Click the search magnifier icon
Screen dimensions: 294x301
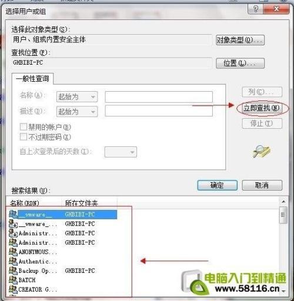262,151
